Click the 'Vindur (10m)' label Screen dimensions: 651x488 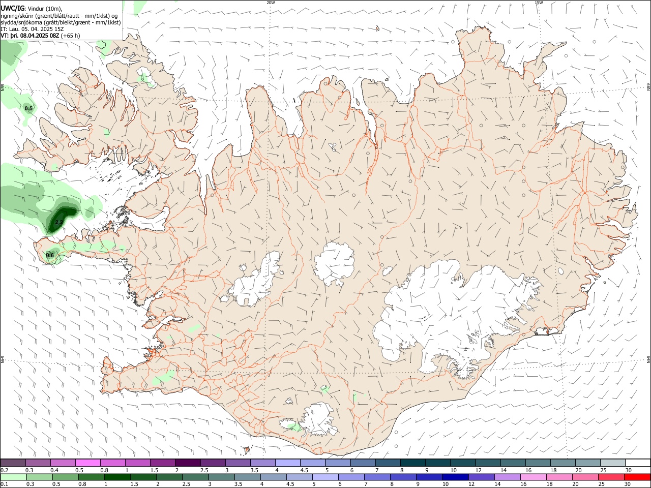[x=45, y=9]
